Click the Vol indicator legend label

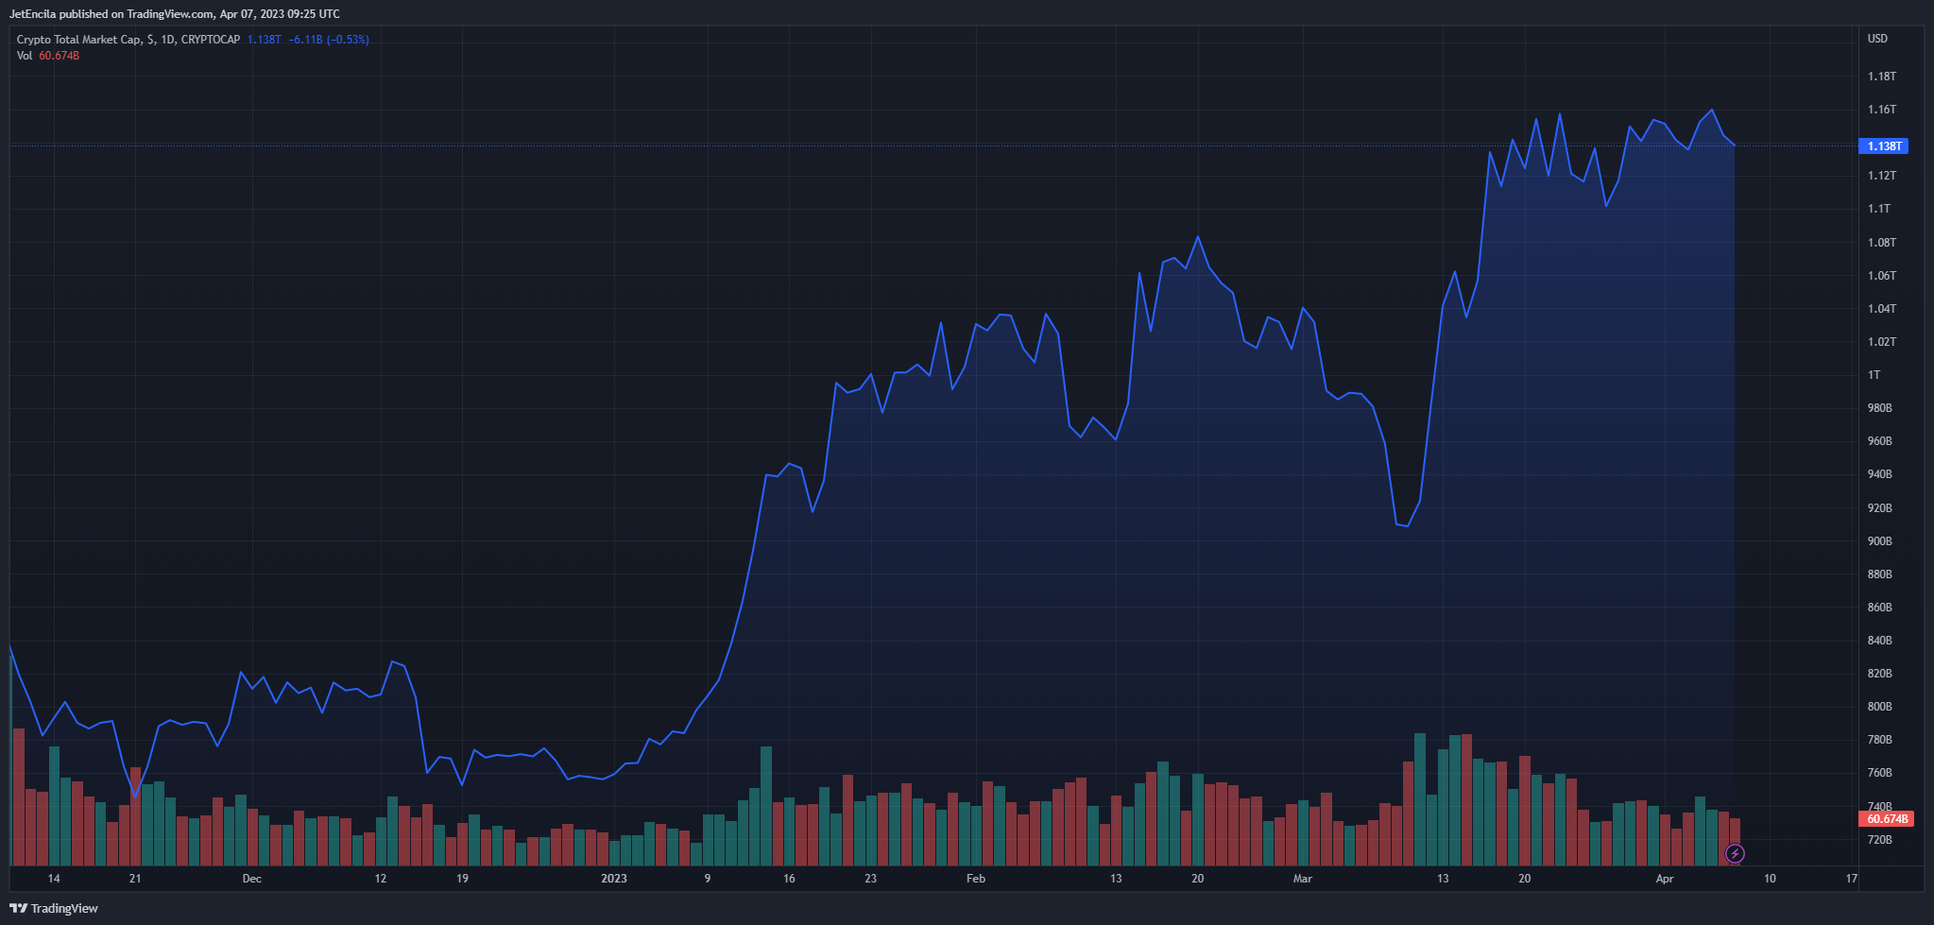tap(25, 56)
